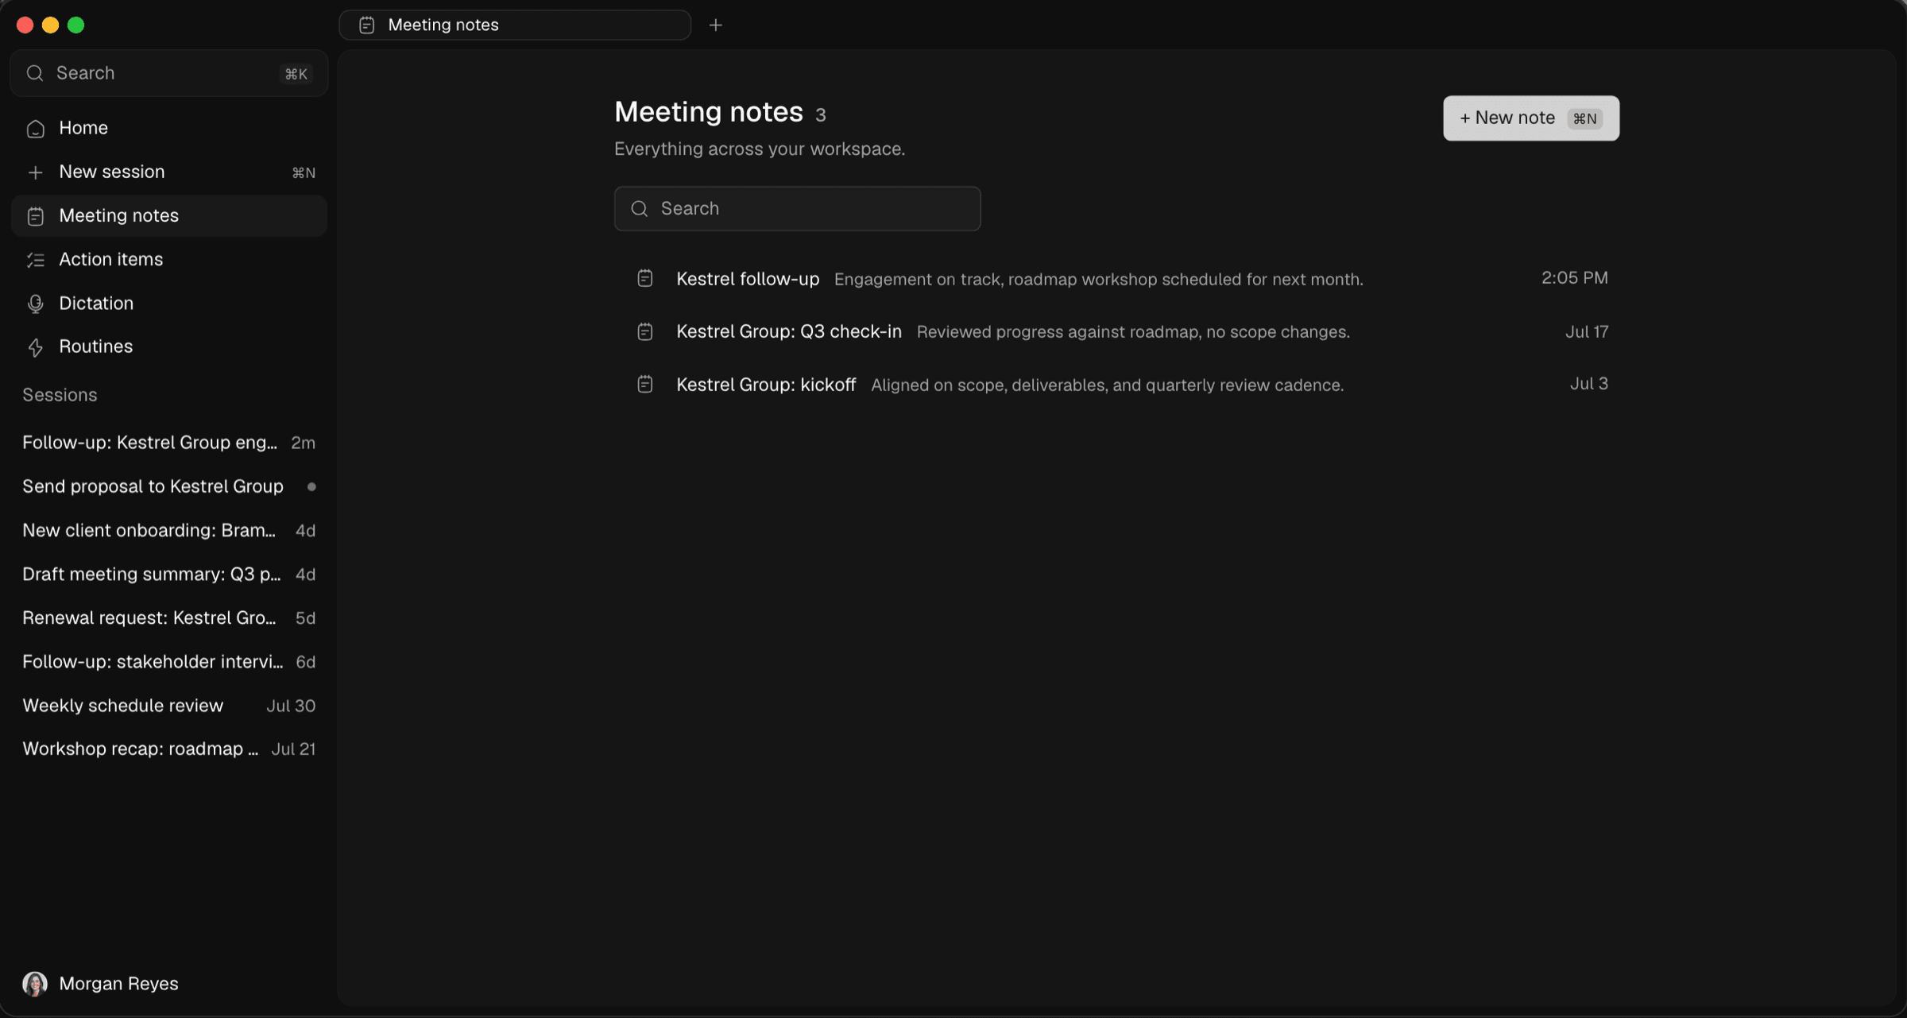Click the Meeting notes sidebar icon
The image size is (1907, 1018).
(x=35, y=216)
